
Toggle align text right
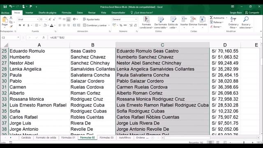[x=68, y=25]
